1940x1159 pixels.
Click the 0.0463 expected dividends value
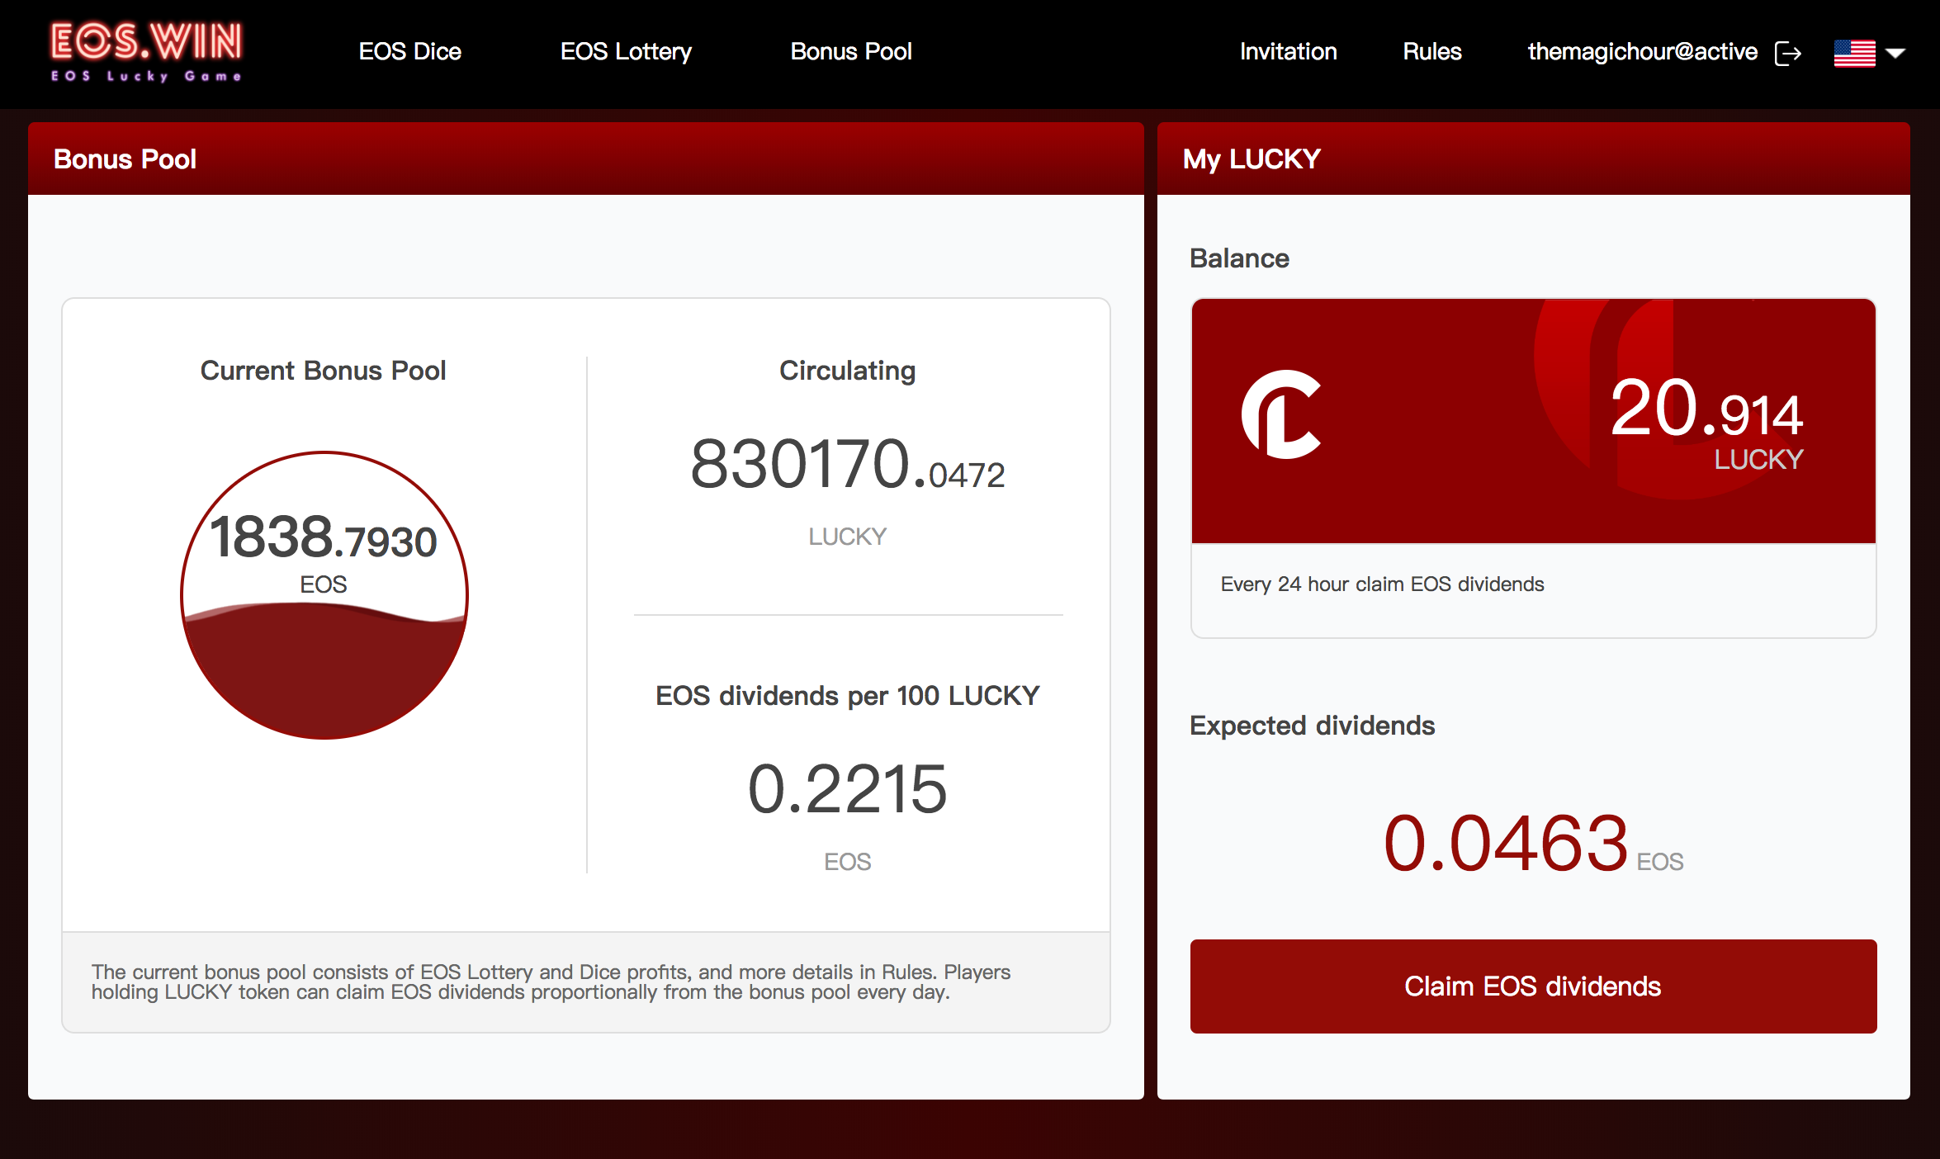tap(1506, 844)
